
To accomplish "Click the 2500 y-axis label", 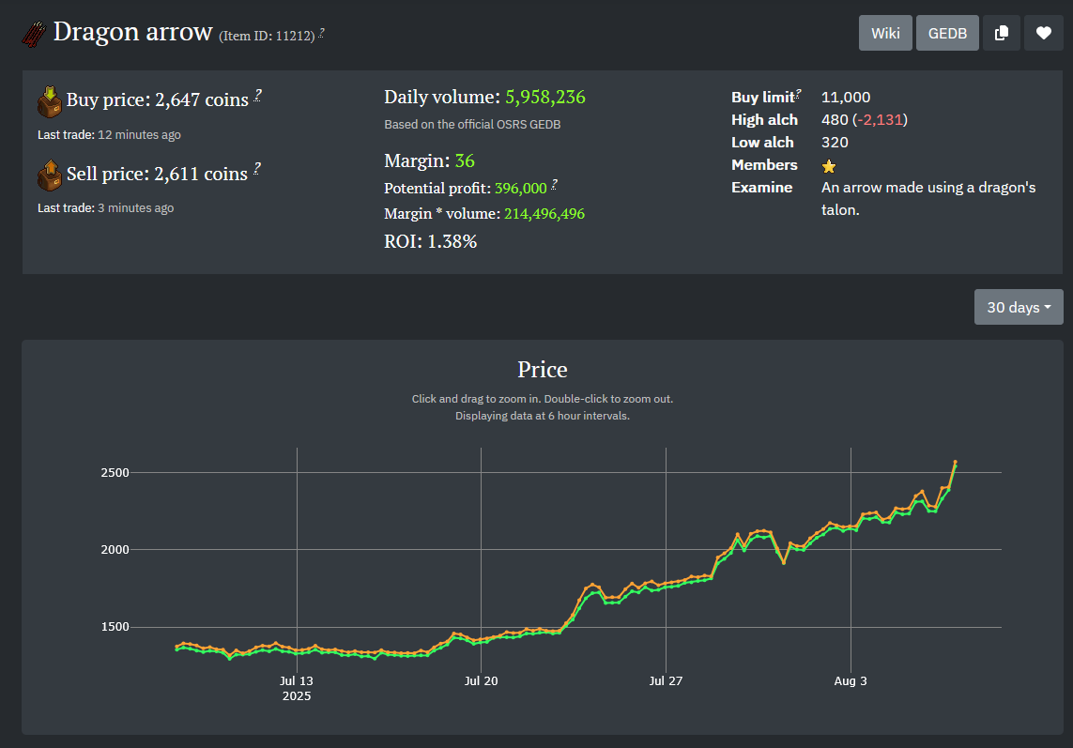I will pos(115,473).
